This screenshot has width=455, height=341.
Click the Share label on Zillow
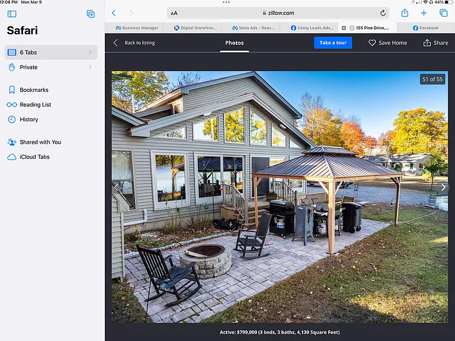pos(441,43)
